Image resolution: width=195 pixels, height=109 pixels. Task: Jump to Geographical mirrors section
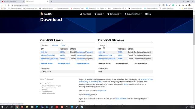click(x=49, y=88)
